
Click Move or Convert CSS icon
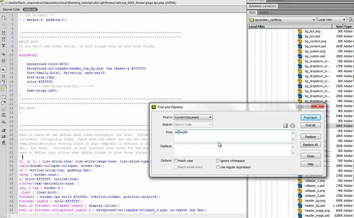pyautogui.click(x=4, y=121)
